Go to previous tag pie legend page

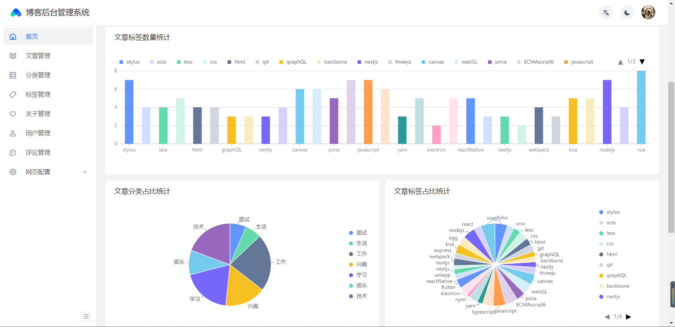point(607,317)
